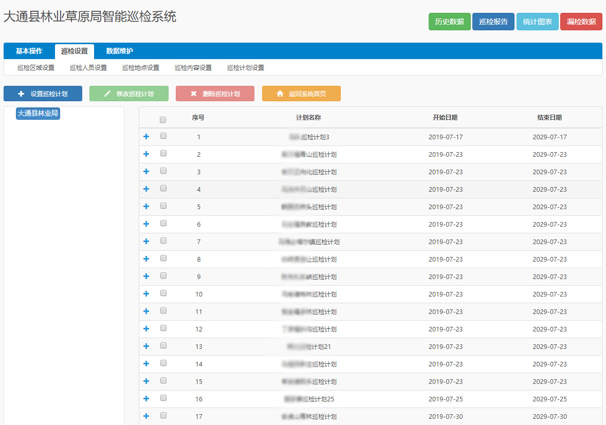Click the plus icon on 设置巡检计划
The height and width of the screenshot is (425, 606).
coord(21,94)
